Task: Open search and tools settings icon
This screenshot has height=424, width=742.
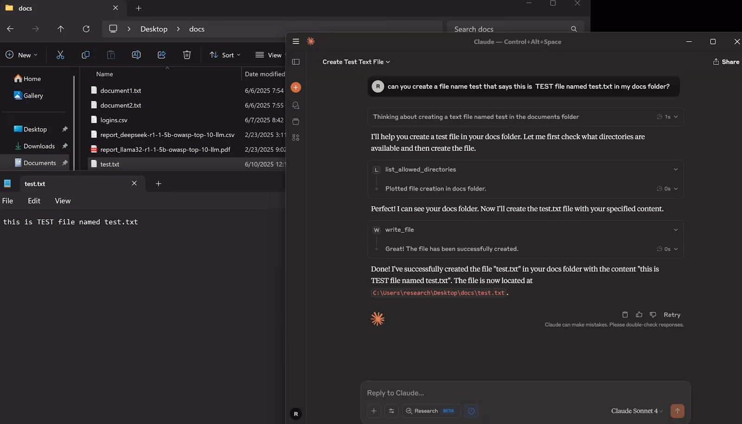Action: [391, 411]
